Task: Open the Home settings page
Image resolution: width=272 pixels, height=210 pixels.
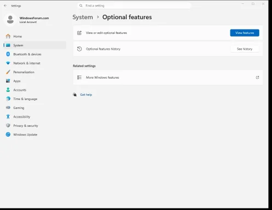Action: coord(34,36)
